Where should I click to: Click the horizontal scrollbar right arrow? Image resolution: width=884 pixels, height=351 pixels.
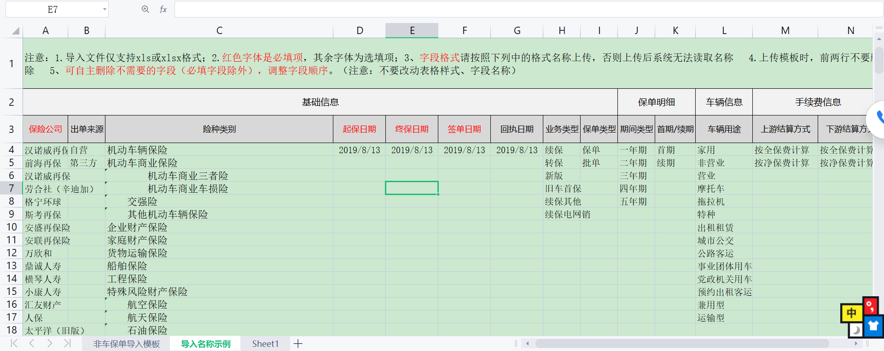click(x=856, y=343)
